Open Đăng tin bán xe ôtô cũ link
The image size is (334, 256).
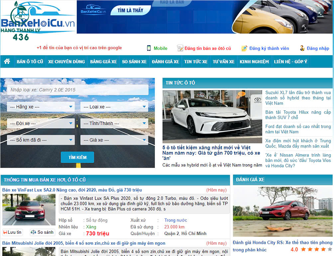point(207,48)
